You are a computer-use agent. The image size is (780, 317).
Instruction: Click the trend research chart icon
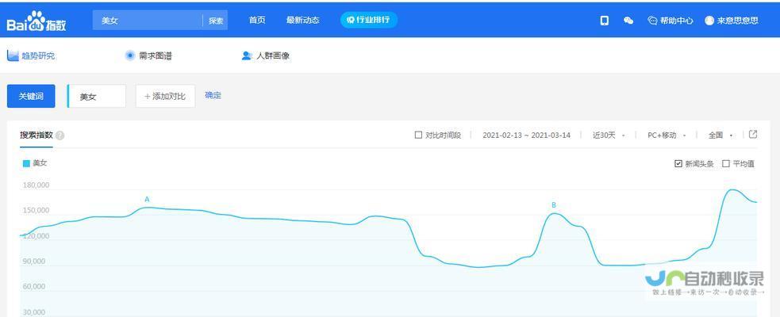tap(13, 55)
